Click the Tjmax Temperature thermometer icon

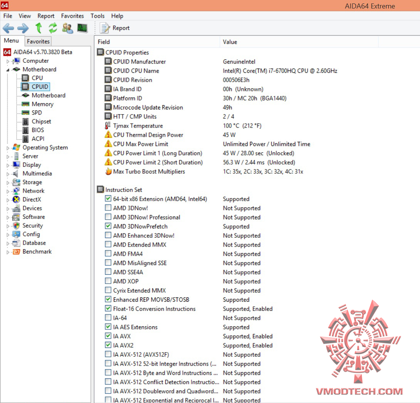pos(108,126)
